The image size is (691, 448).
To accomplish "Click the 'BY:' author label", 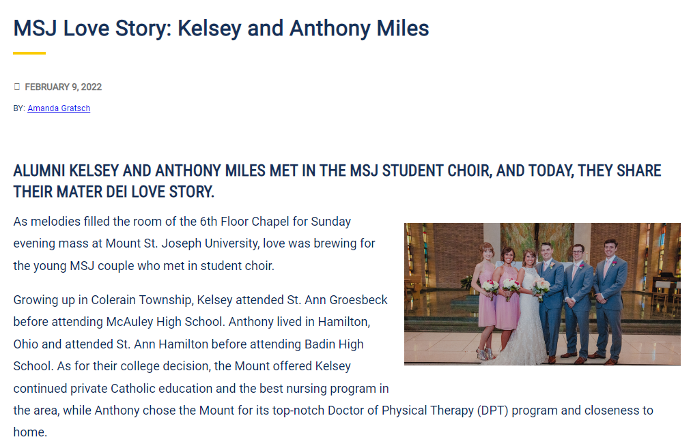I will (19, 108).
